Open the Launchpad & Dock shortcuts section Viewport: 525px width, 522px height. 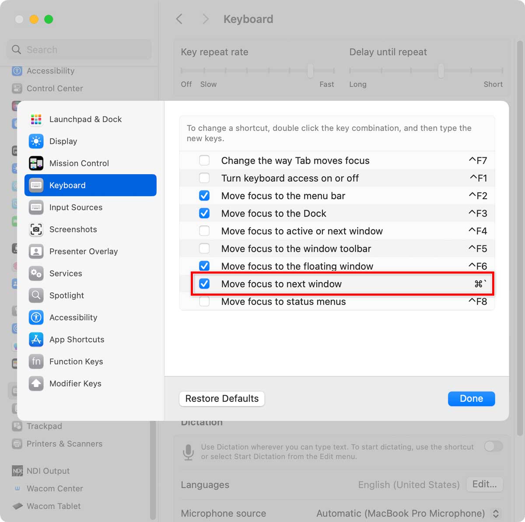(85, 119)
